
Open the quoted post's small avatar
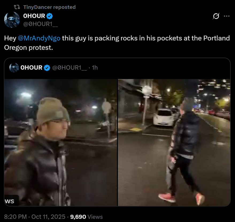pos(14,68)
